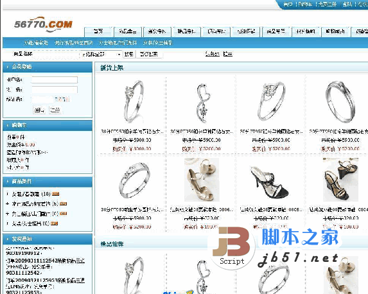Click the 购物车 link in top-right utility bar
Screen dimensions: 368x294
pos(305,4)
